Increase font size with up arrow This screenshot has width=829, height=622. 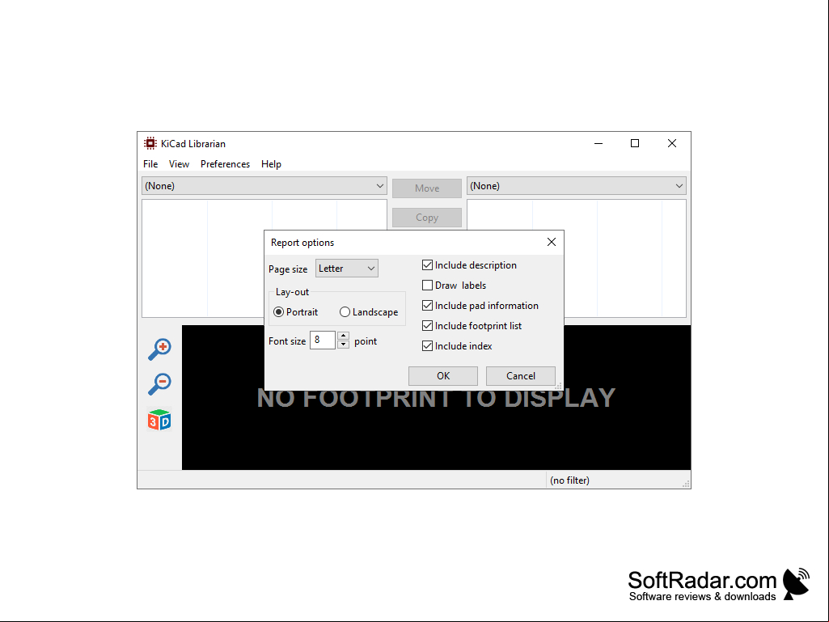[343, 336]
